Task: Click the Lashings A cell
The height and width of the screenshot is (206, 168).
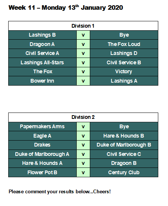Action: [124, 81]
